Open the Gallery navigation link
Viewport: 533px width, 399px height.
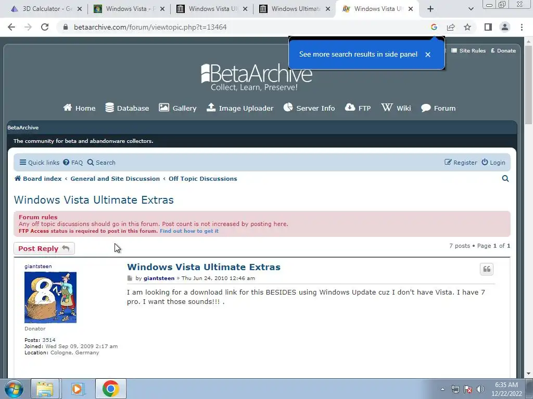177,108
